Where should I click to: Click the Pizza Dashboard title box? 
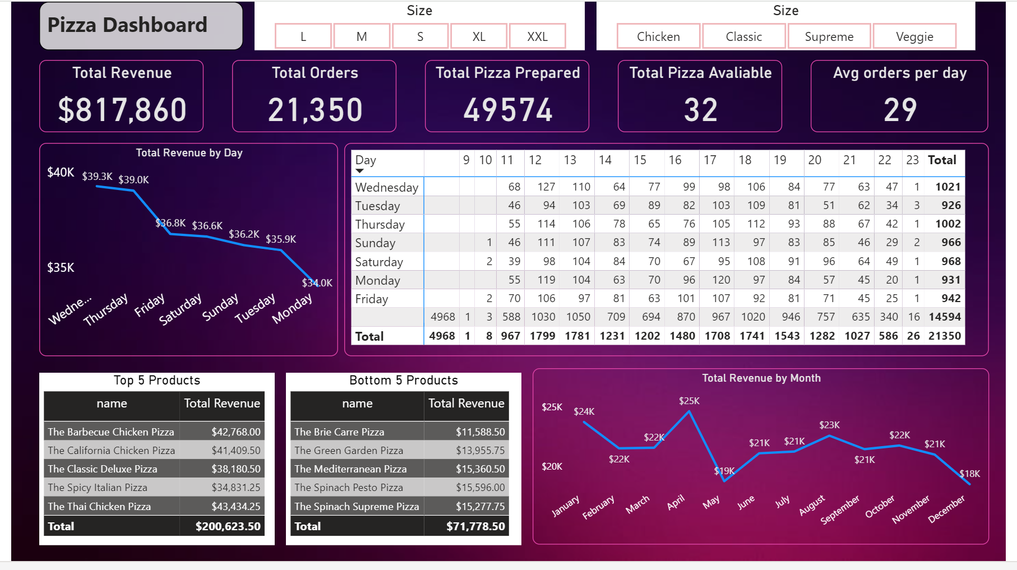point(141,26)
